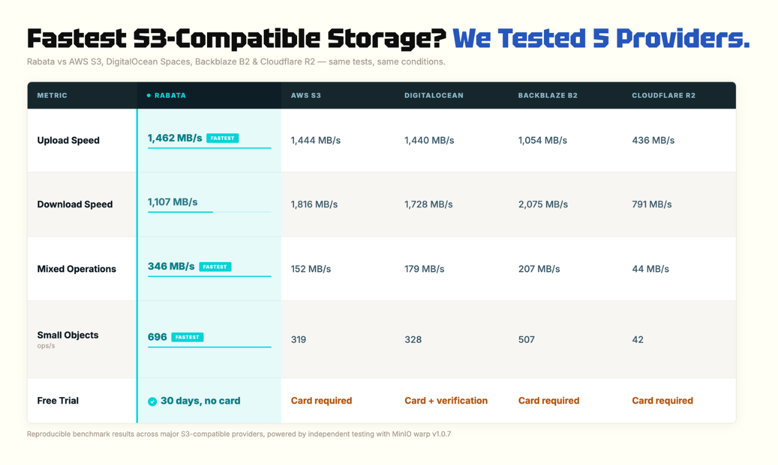
Task: Select the Small Objects row label
Action: click(x=67, y=335)
